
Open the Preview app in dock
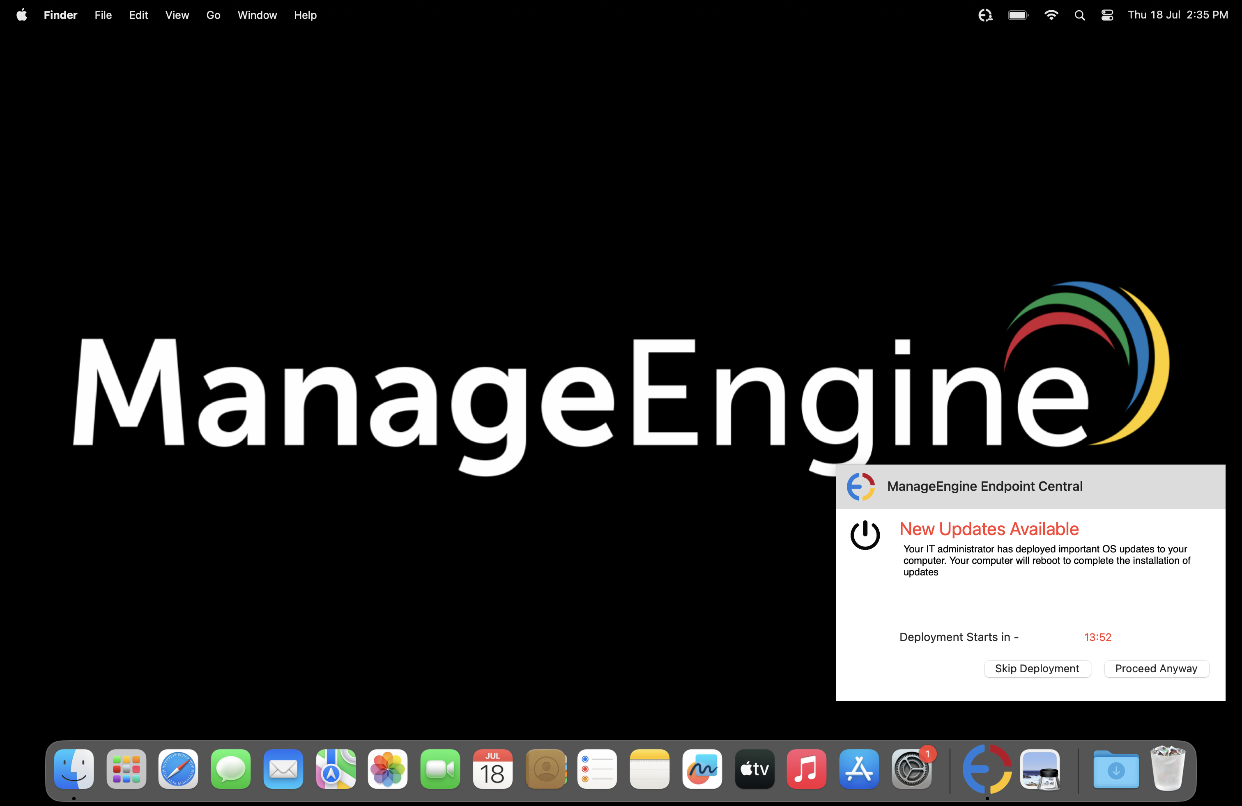pyautogui.click(x=1040, y=769)
